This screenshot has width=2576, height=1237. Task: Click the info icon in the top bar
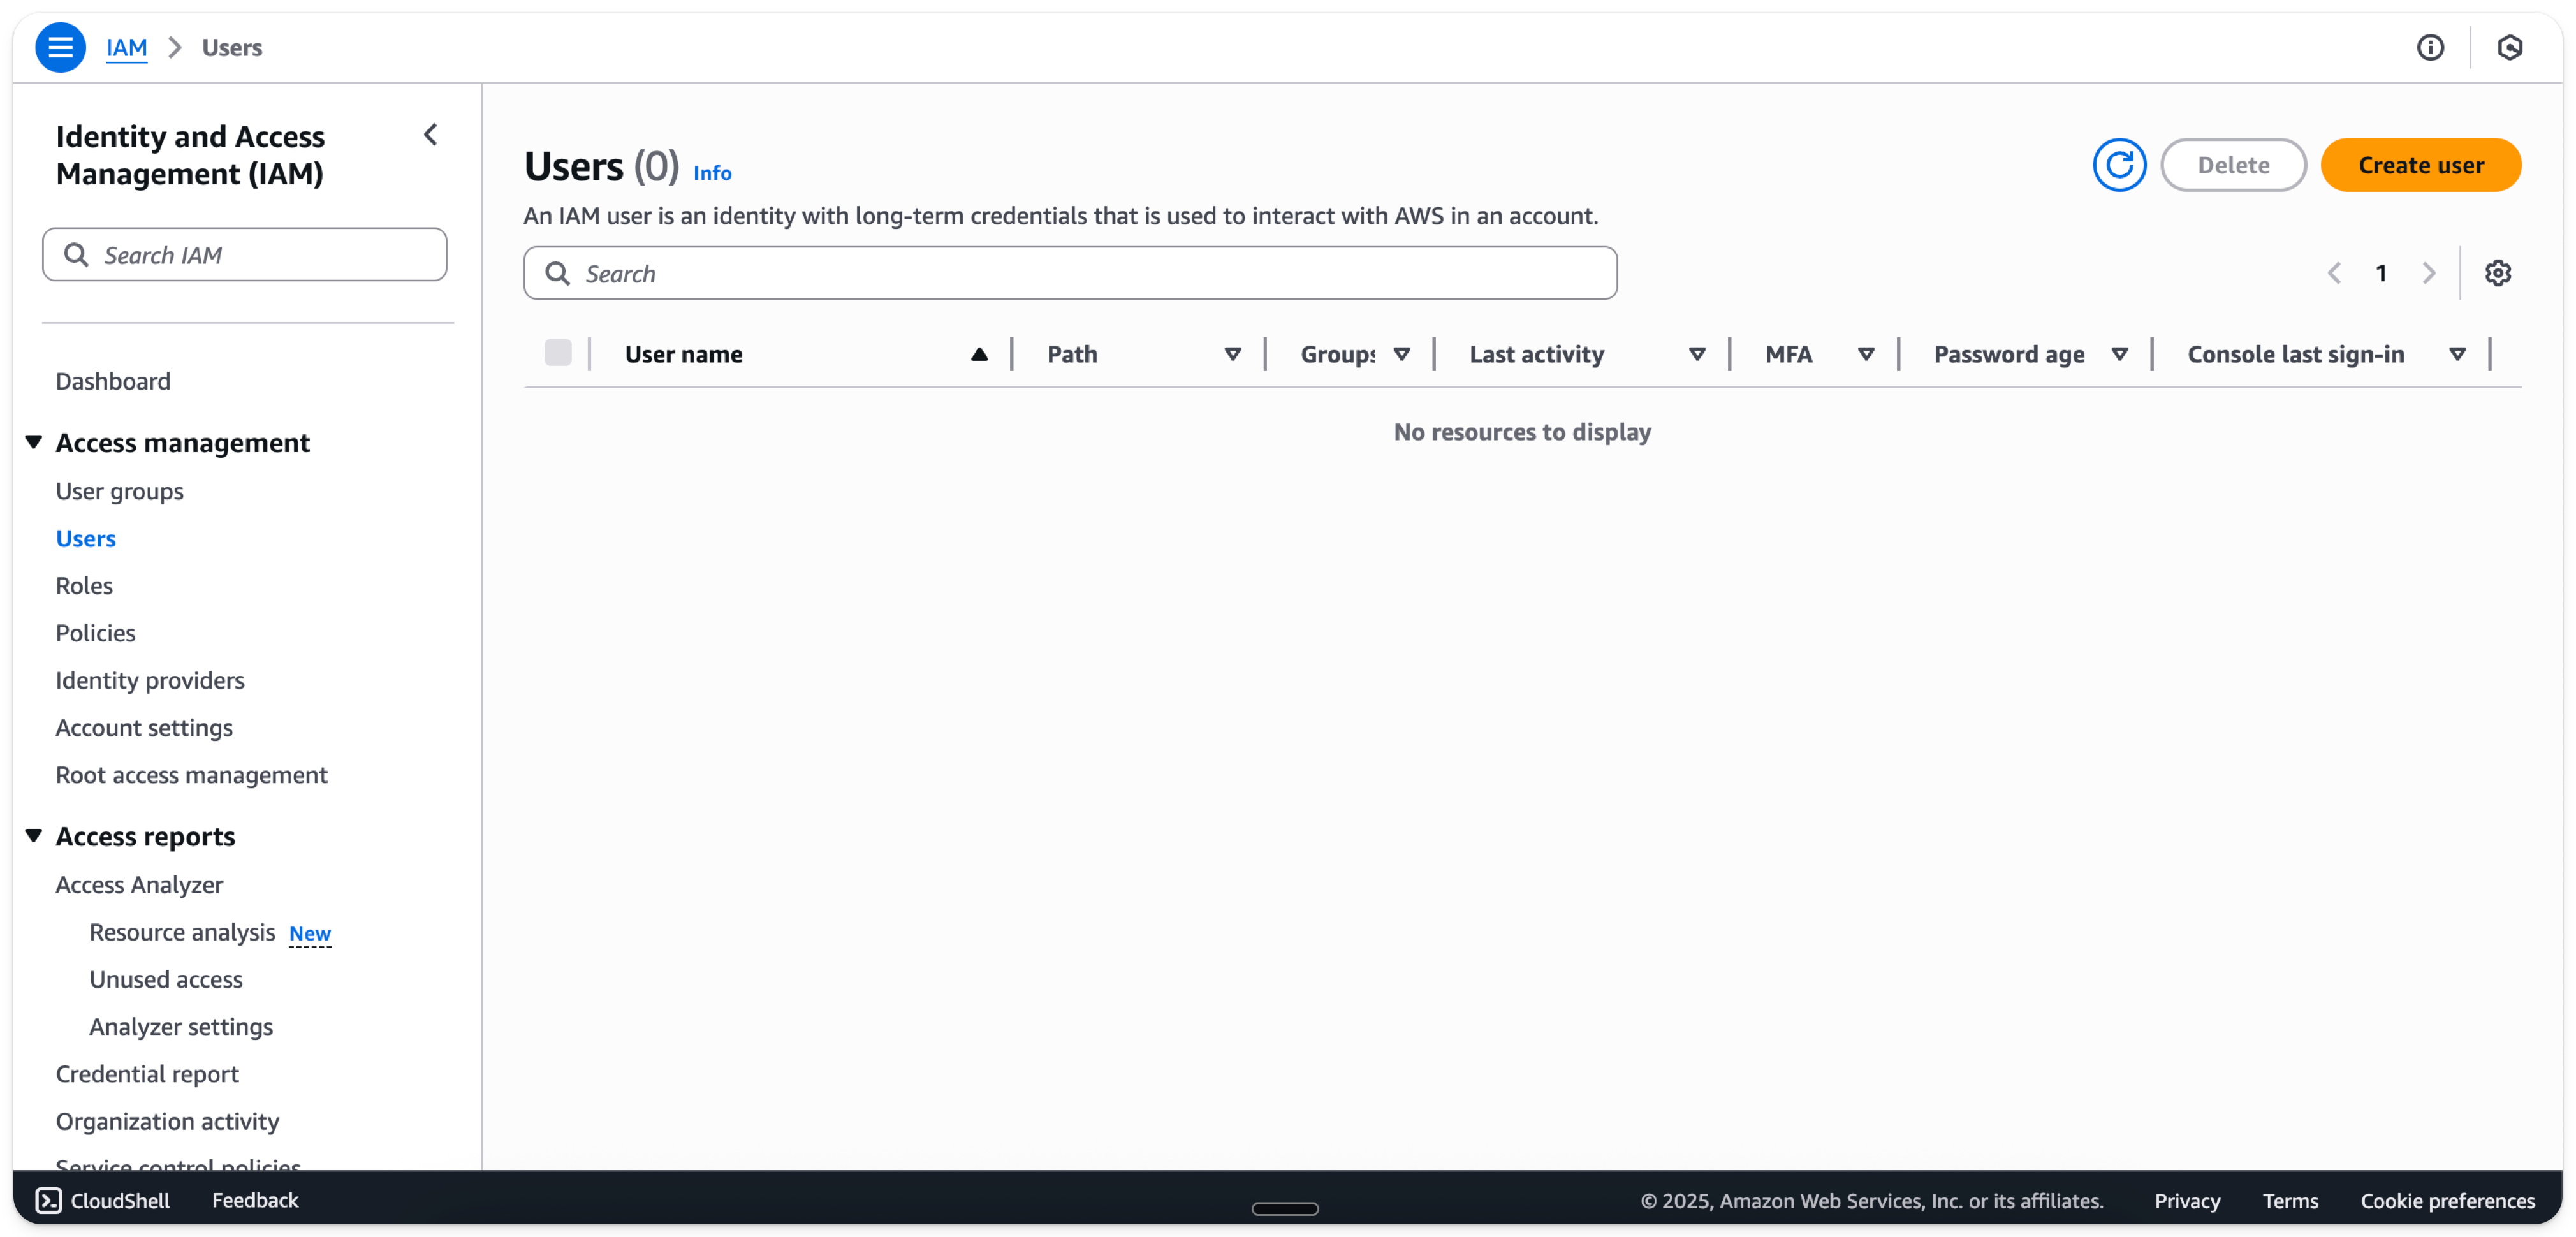click(2432, 47)
